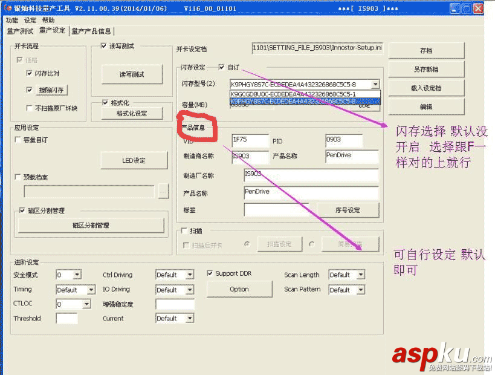Switch to the 量产产品信息 tab
Screen dimensions: 495x375
click(x=91, y=31)
